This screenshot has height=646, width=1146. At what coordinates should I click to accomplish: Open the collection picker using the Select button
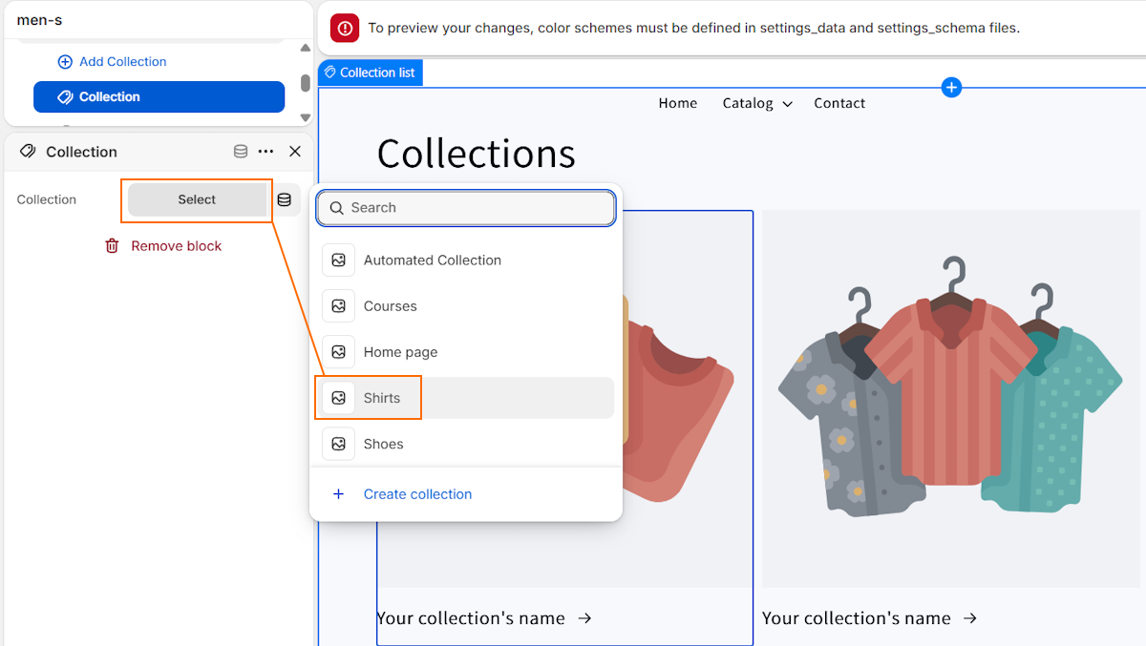point(196,199)
